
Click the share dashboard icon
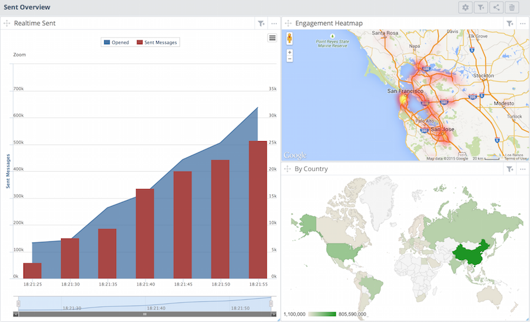[x=496, y=8]
